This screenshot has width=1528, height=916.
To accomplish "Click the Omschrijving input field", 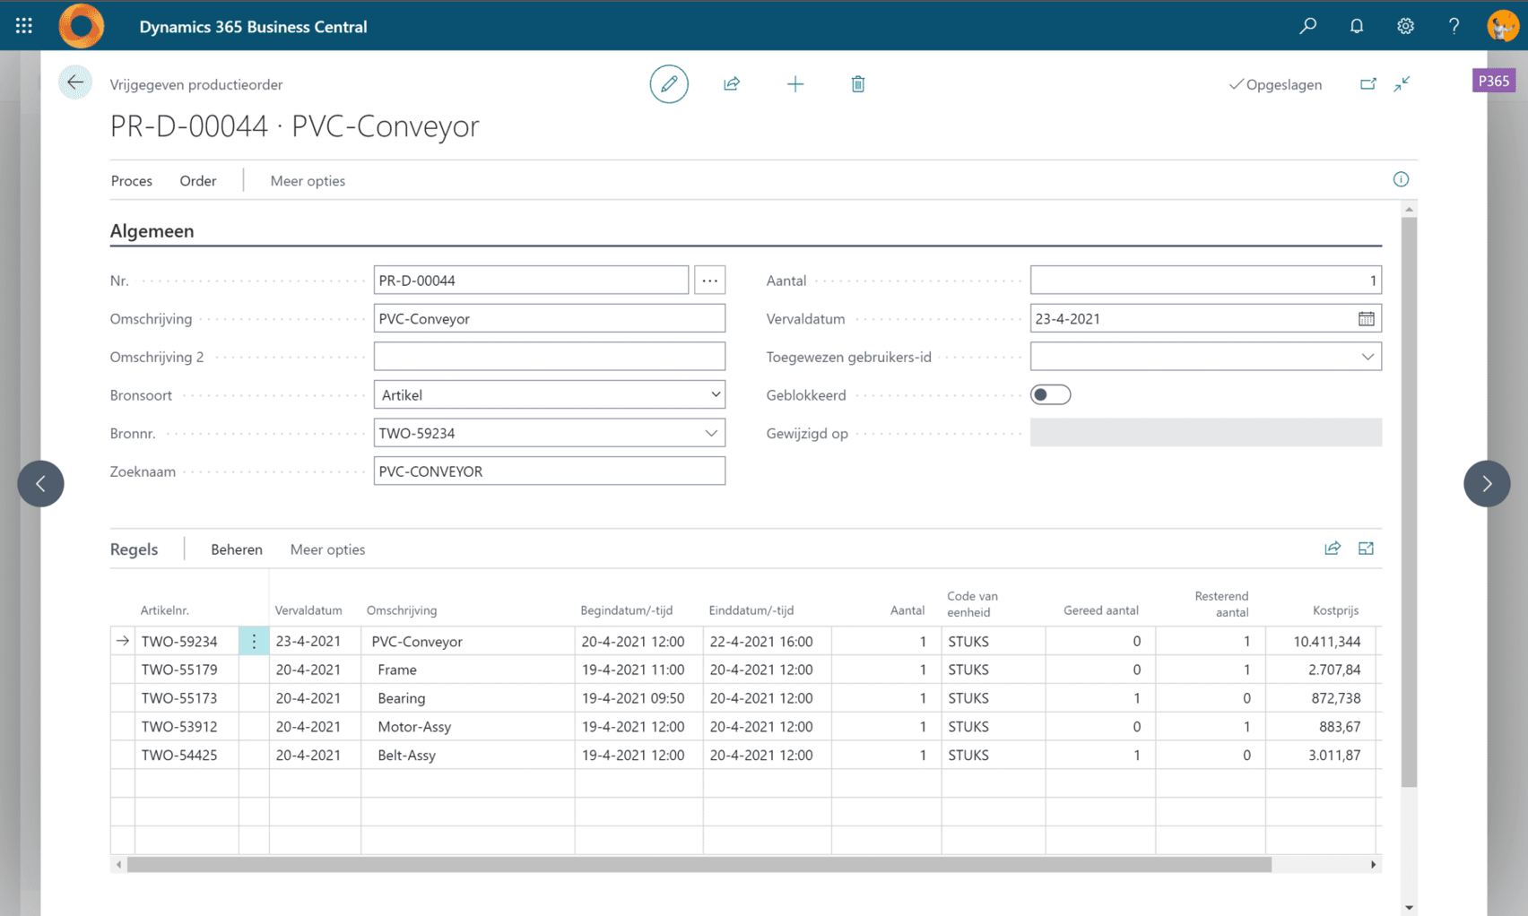I will pos(550,319).
